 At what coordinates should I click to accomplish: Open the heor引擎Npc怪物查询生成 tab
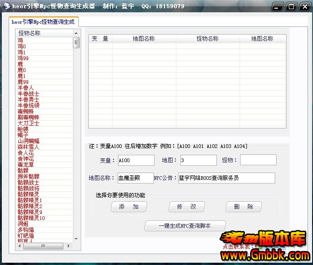[43, 22]
